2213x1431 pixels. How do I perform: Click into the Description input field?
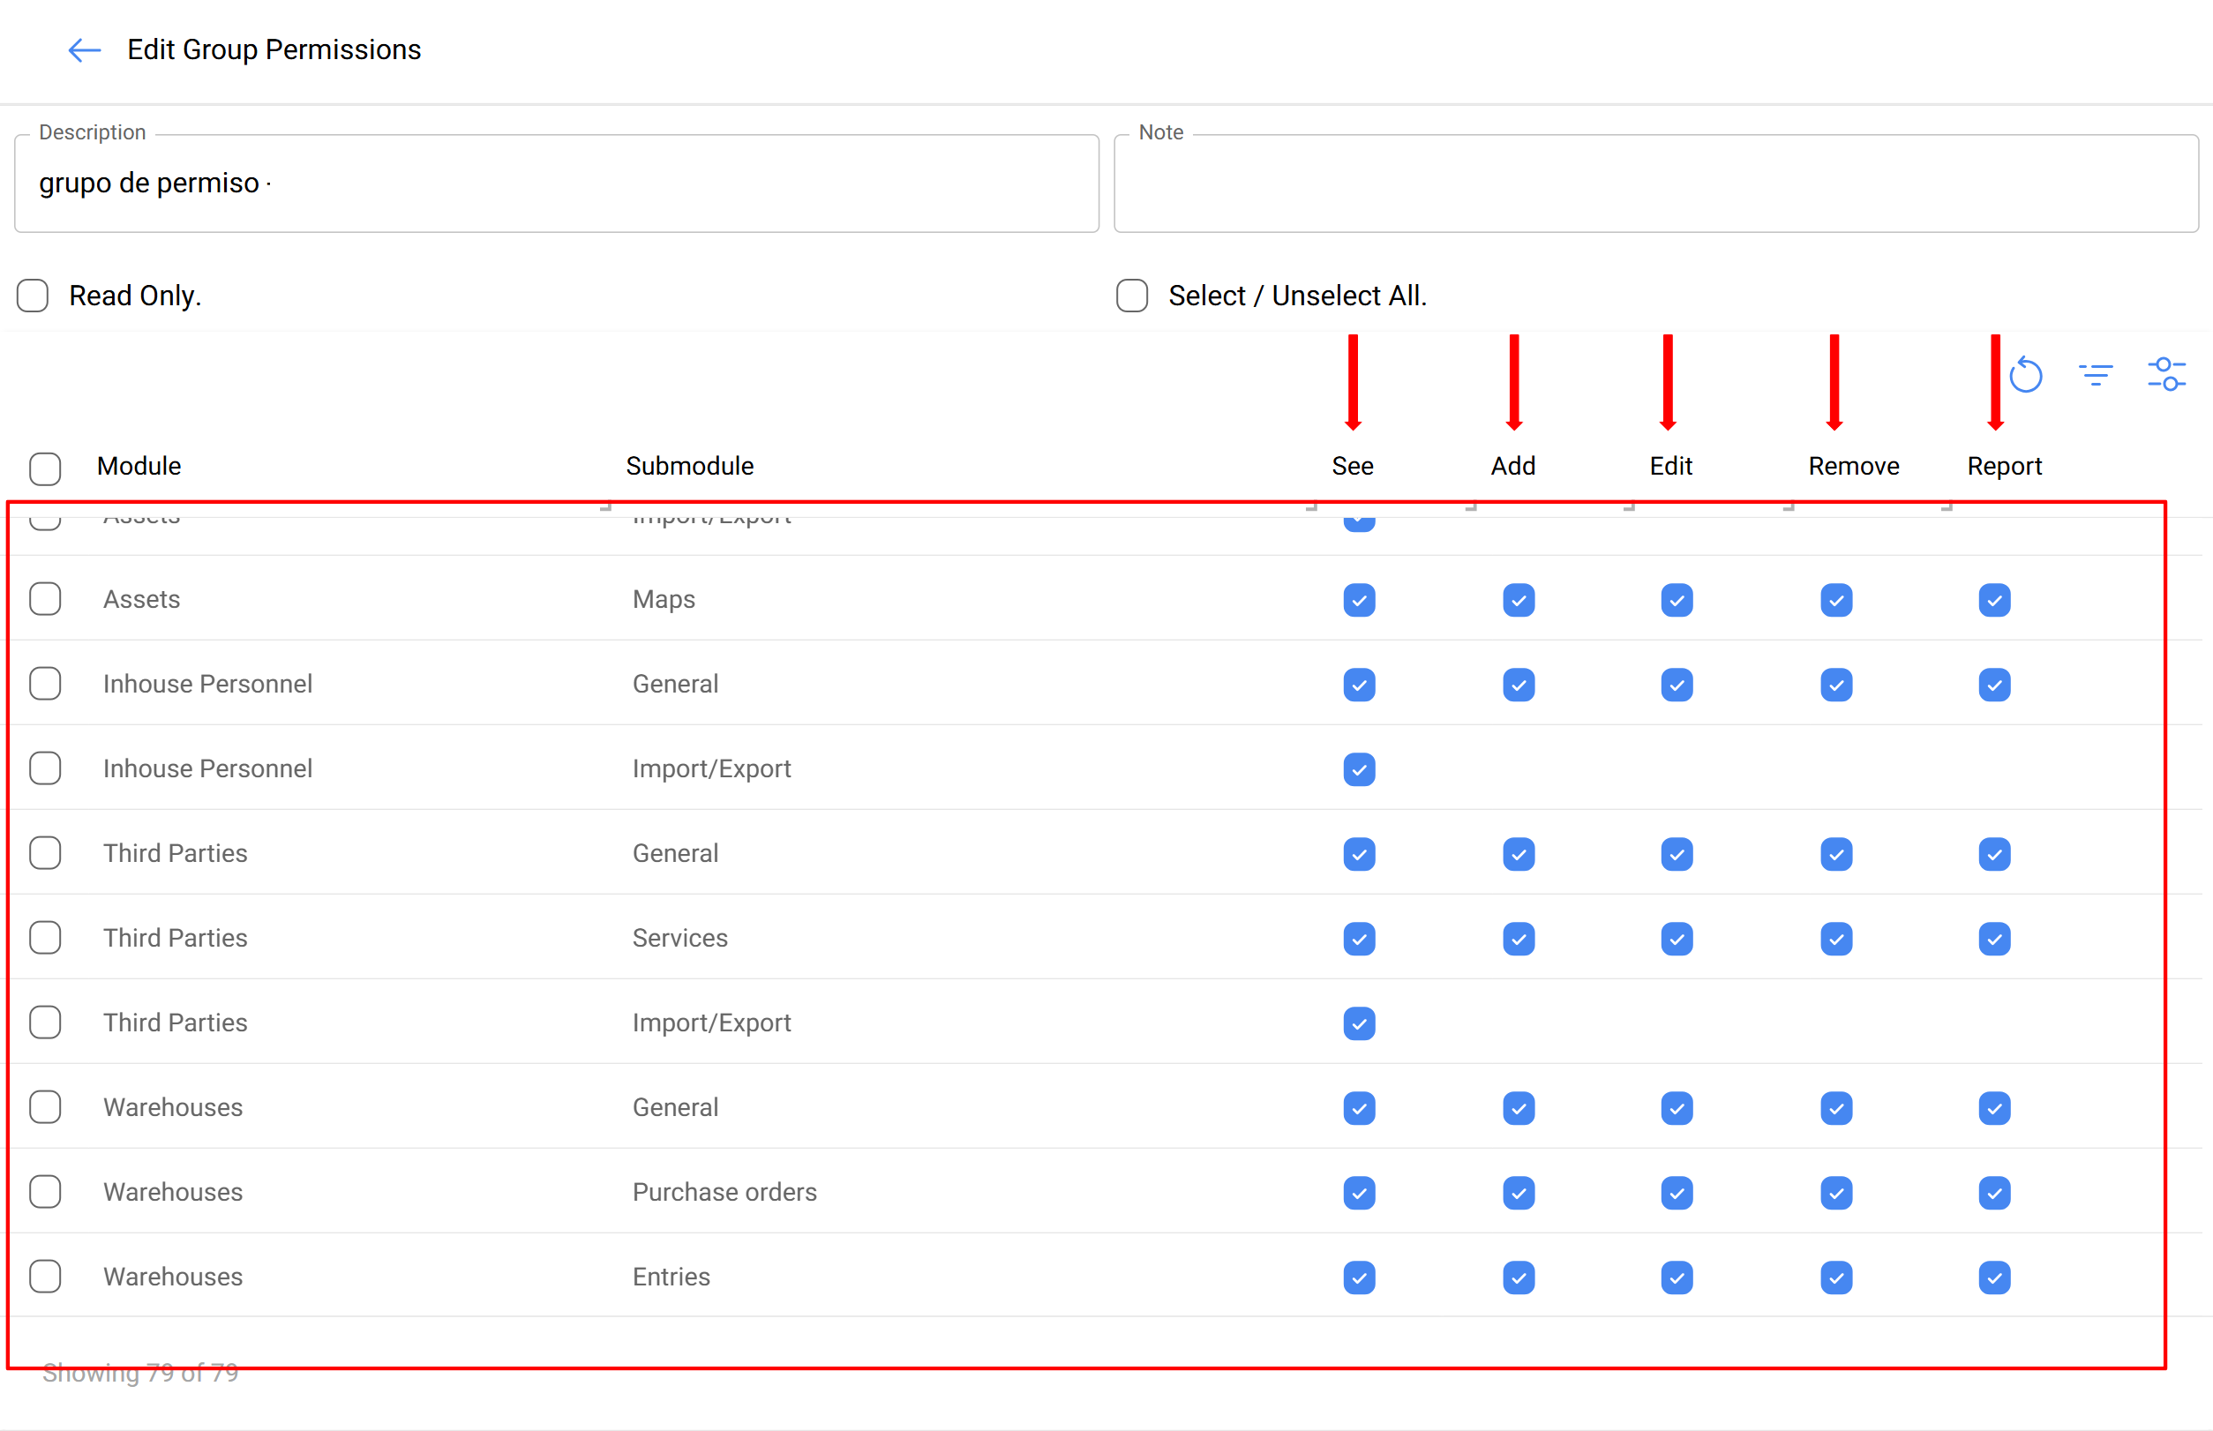(558, 184)
